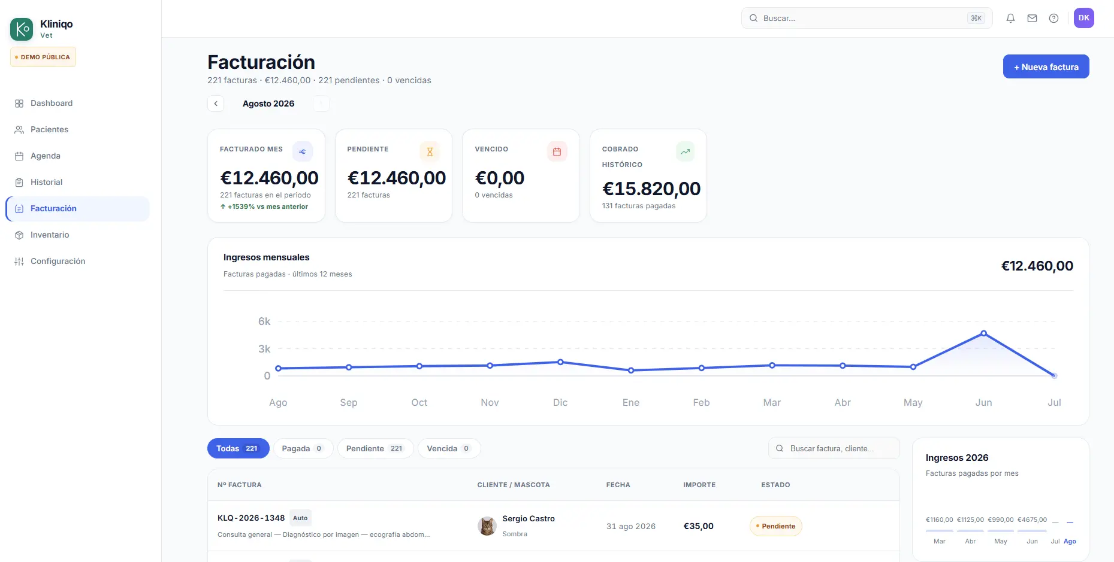The image size is (1114, 562).
Task: Open the messages envelope icon
Action: click(x=1032, y=18)
